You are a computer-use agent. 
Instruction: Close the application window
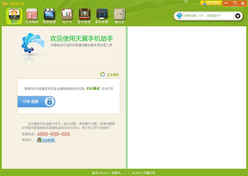click(x=243, y=3)
